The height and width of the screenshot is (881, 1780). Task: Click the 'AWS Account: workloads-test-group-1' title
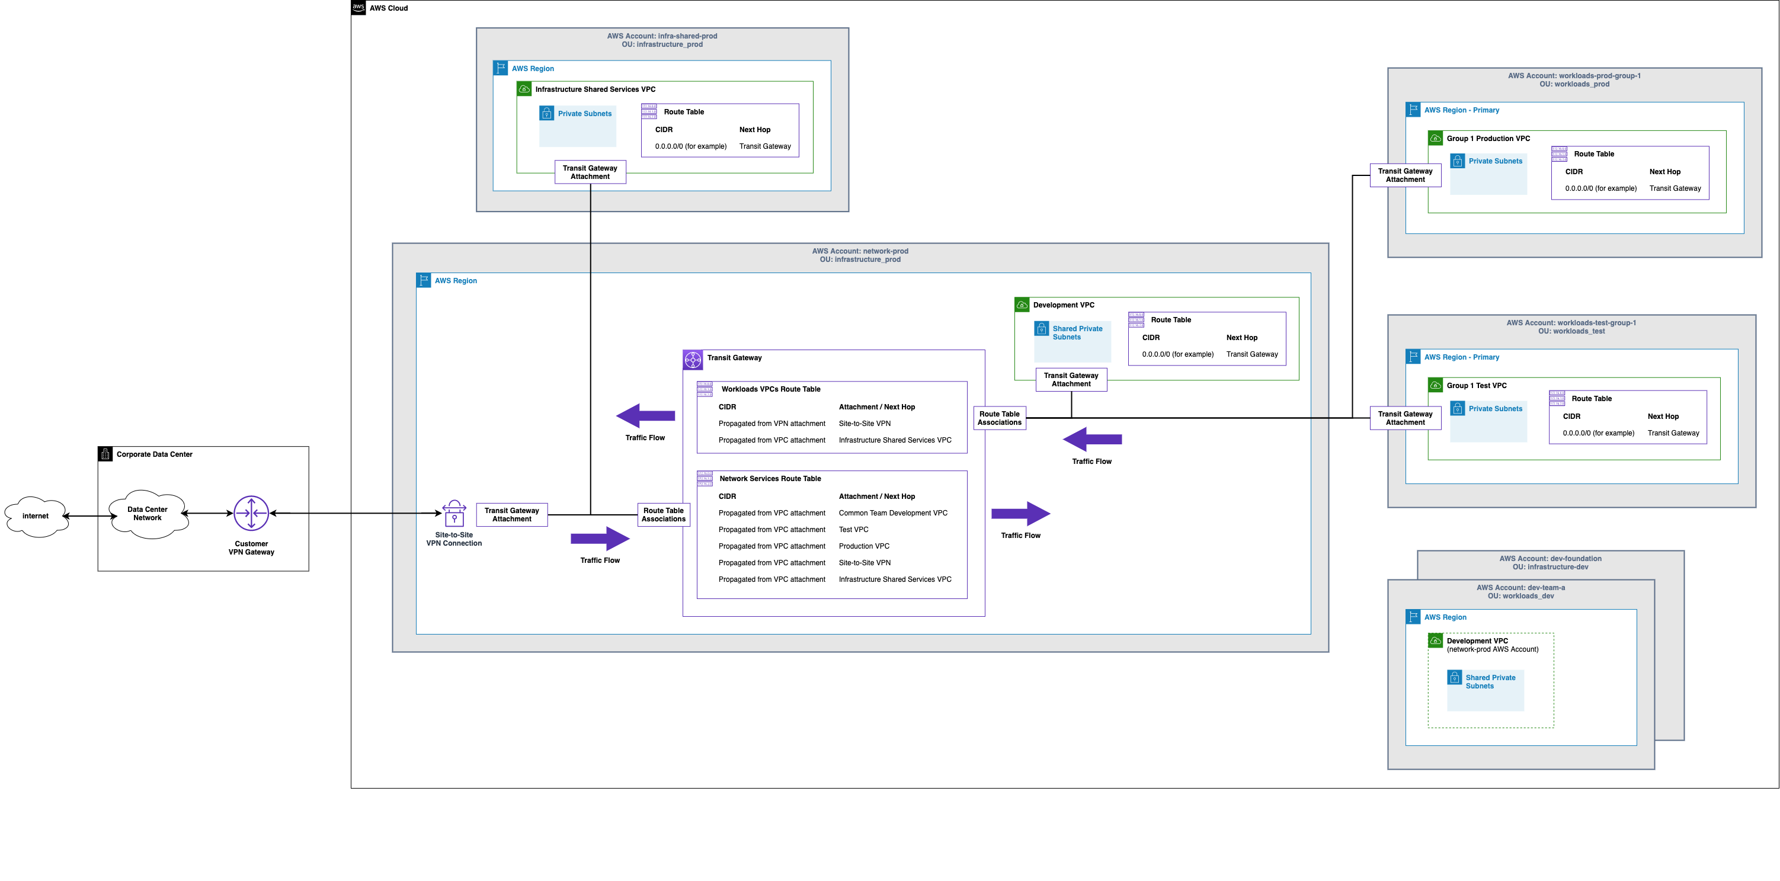(1571, 323)
